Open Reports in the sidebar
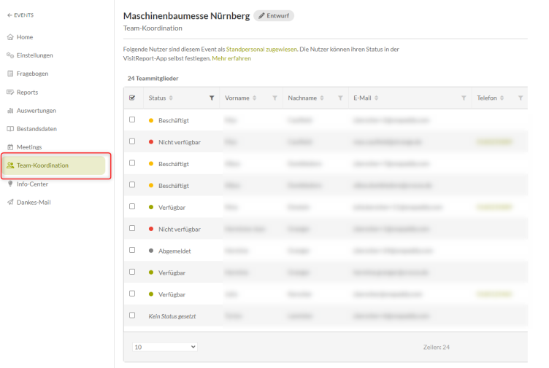This screenshot has width=549, height=368. click(27, 93)
